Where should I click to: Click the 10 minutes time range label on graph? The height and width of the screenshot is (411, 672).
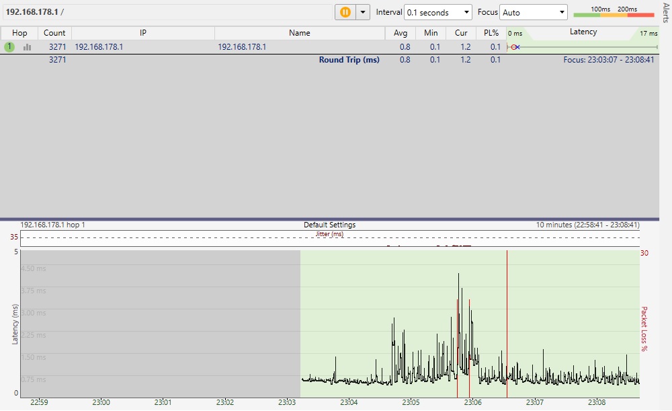587,225
